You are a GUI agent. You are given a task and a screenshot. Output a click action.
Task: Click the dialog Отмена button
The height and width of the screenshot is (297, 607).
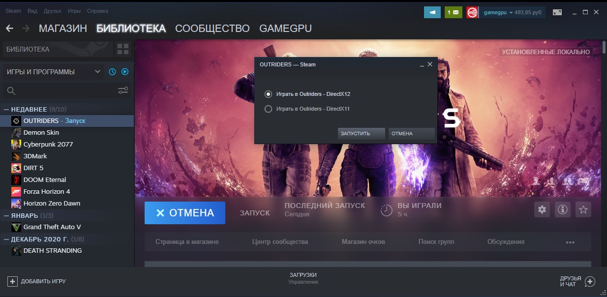pyautogui.click(x=411, y=133)
